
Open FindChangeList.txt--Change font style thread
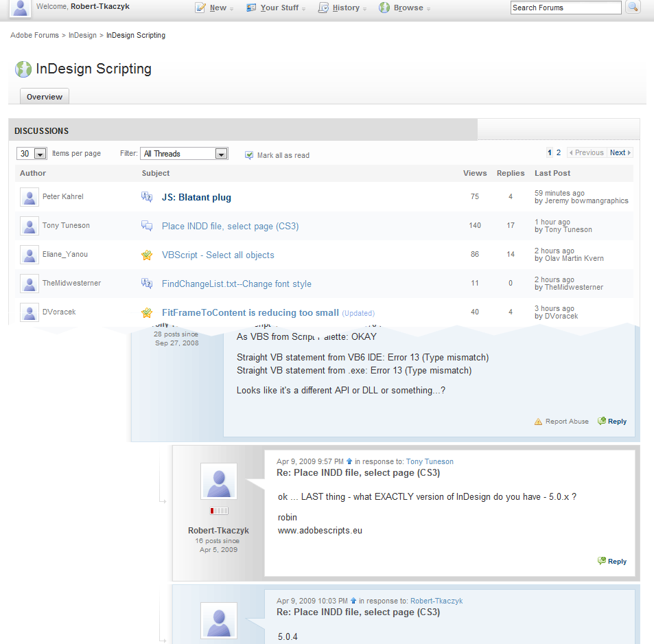(237, 284)
